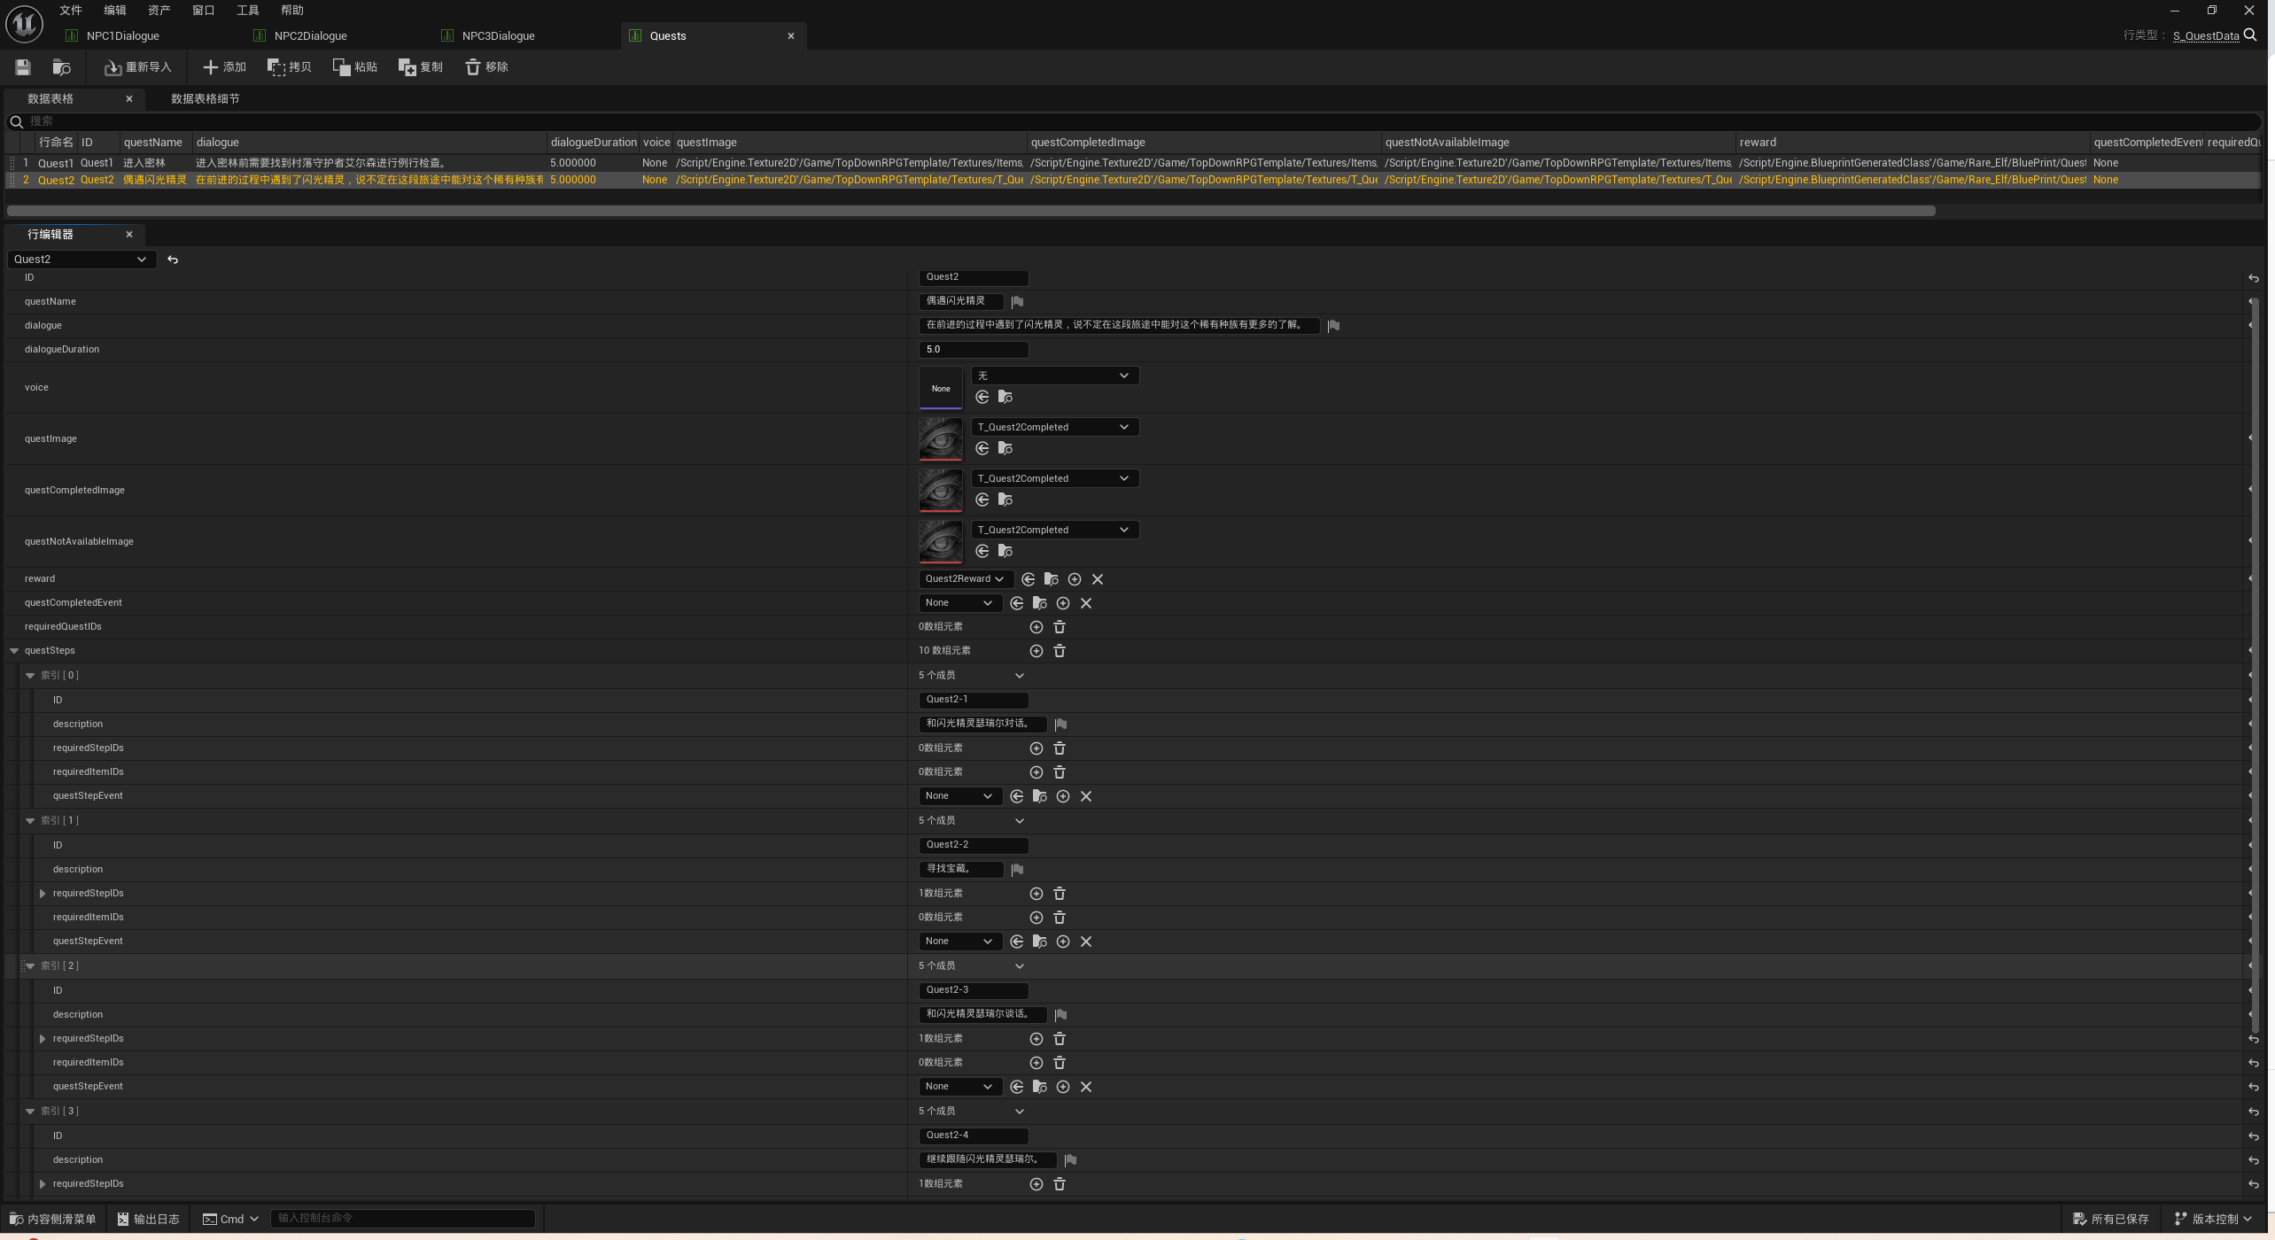
Task: Click the reimport (重新导入) toolbar button
Action: [x=137, y=67]
